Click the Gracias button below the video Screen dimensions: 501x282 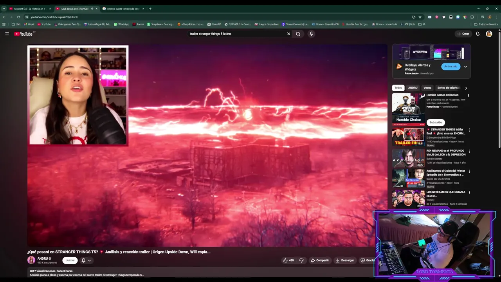point(368,260)
